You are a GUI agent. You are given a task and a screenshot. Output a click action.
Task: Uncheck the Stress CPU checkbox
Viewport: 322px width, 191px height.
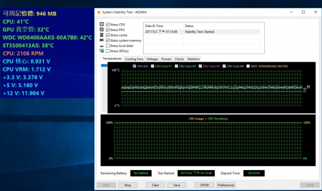pyautogui.click(x=108, y=25)
